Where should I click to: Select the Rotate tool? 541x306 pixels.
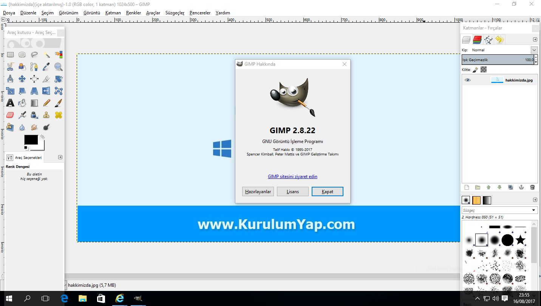click(x=59, y=79)
